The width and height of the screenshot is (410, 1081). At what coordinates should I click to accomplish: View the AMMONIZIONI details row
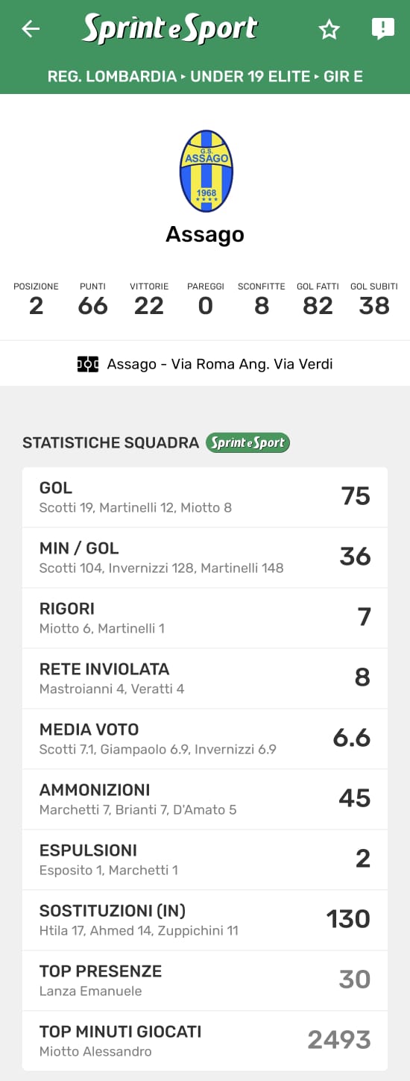click(205, 799)
